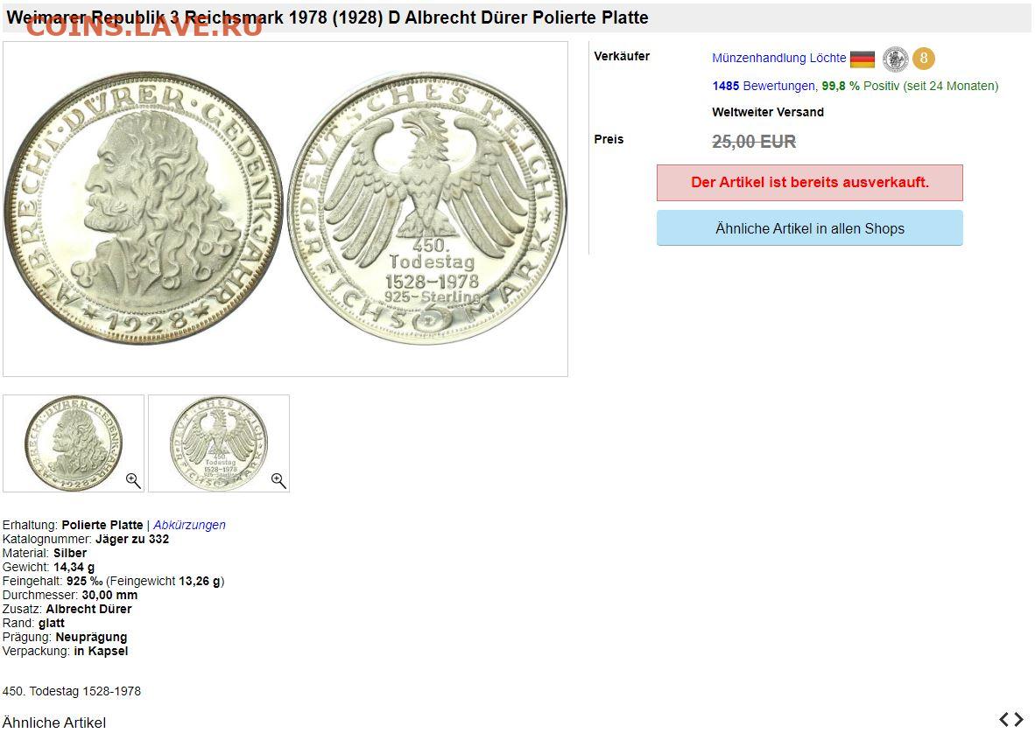Open Münzenhandlung Löchte seller page
This screenshot has height=733, width=1035.
click(779, 58)
